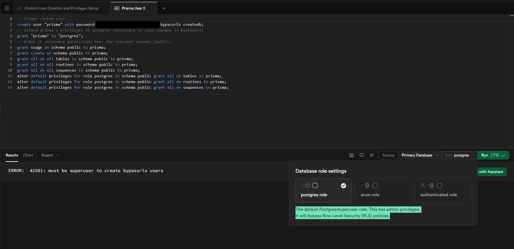514x249 pixels.
Task: Prettify SQL with the align lines icon
Action: pyautogui.click(x=372, y=155)
